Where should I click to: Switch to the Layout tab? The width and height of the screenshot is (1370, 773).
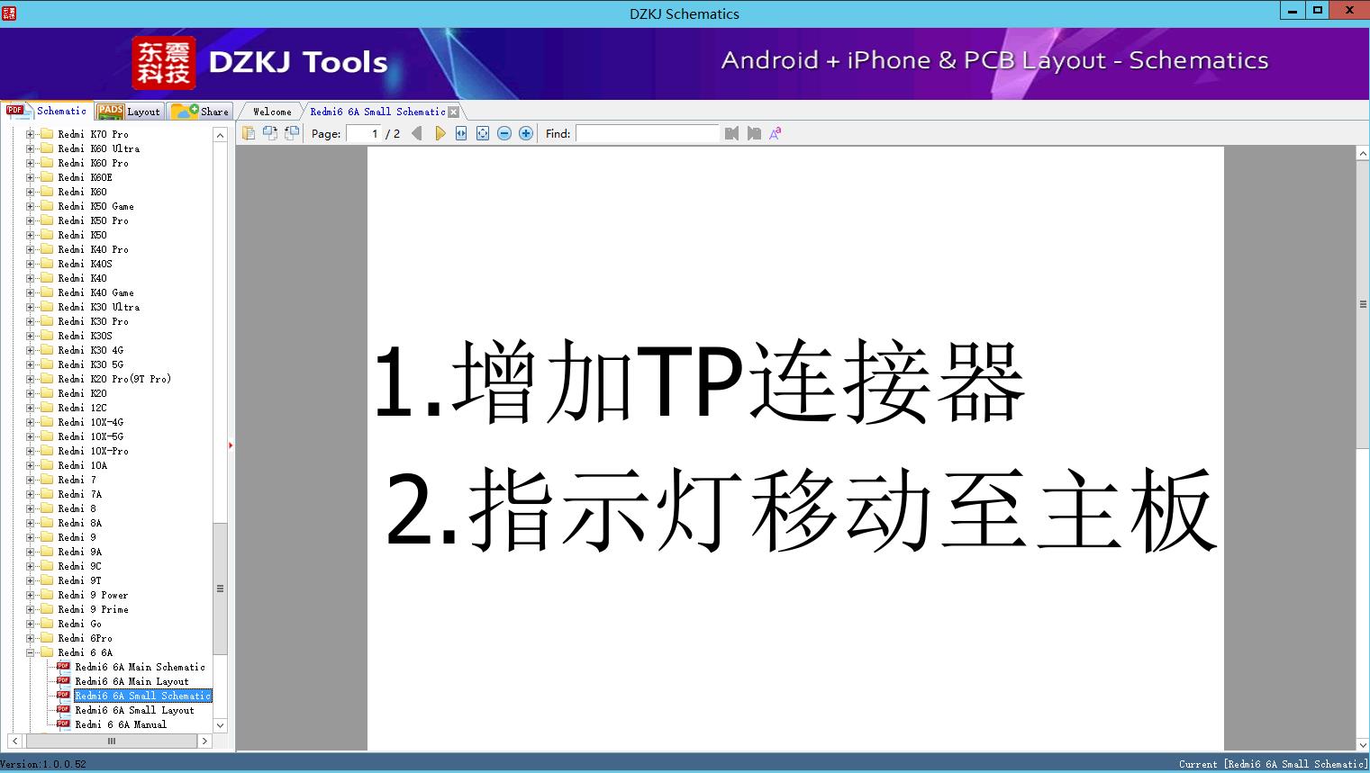point(129,112)
